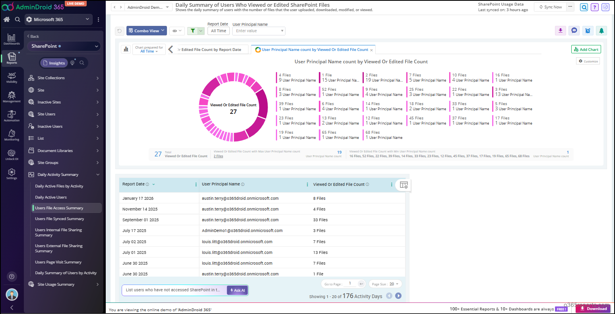Open the Report Date column options menu
The width and height of the screenshot is (615, 314).
pyautogui.click(x=196, y=185)
